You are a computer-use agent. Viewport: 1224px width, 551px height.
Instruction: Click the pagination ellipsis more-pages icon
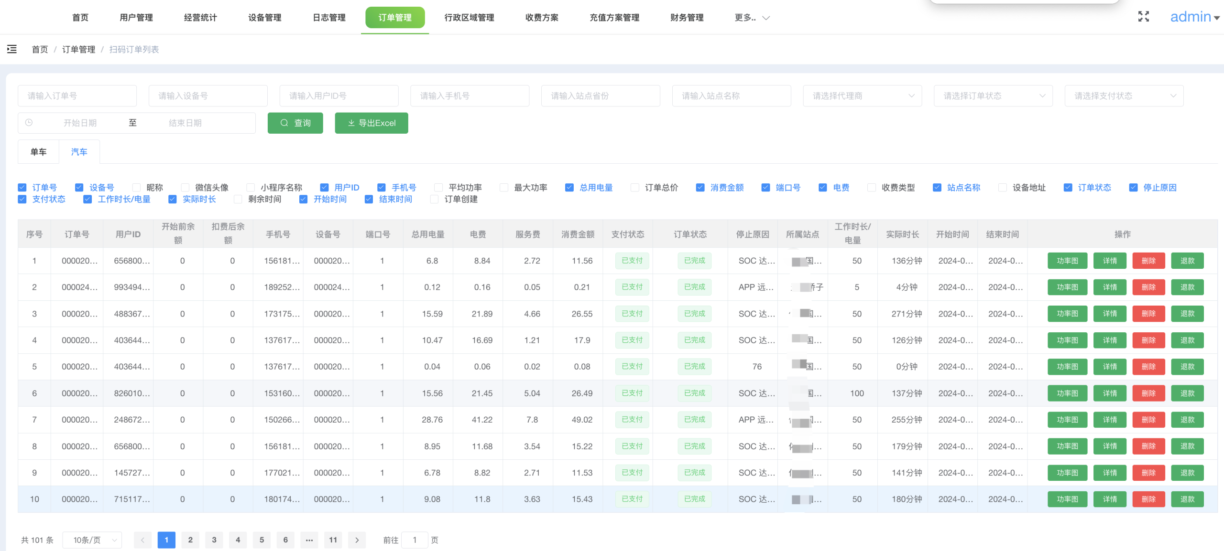[x=309, y=540]
